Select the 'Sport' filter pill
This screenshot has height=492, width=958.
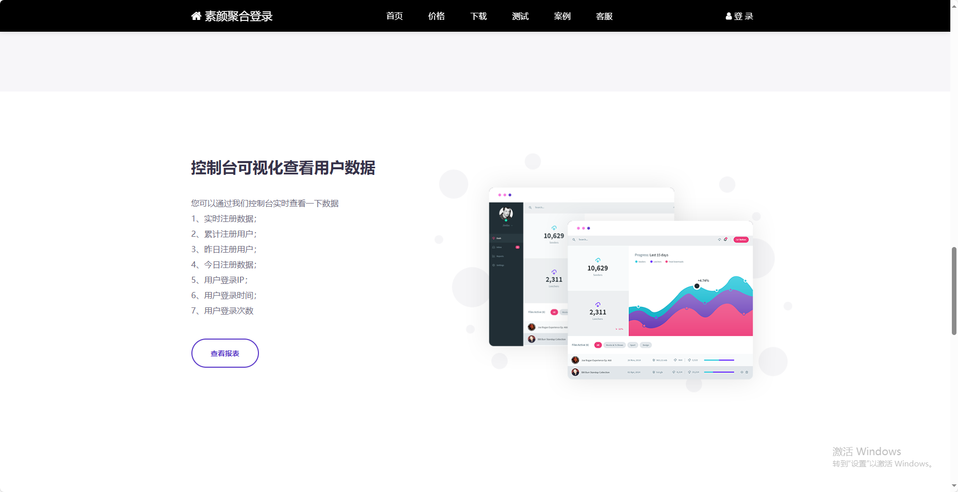coord(633,345)
